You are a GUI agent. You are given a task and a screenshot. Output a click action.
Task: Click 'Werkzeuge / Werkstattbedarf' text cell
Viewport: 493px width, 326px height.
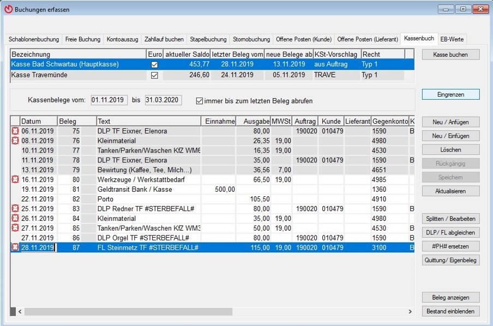click(148, 179)
